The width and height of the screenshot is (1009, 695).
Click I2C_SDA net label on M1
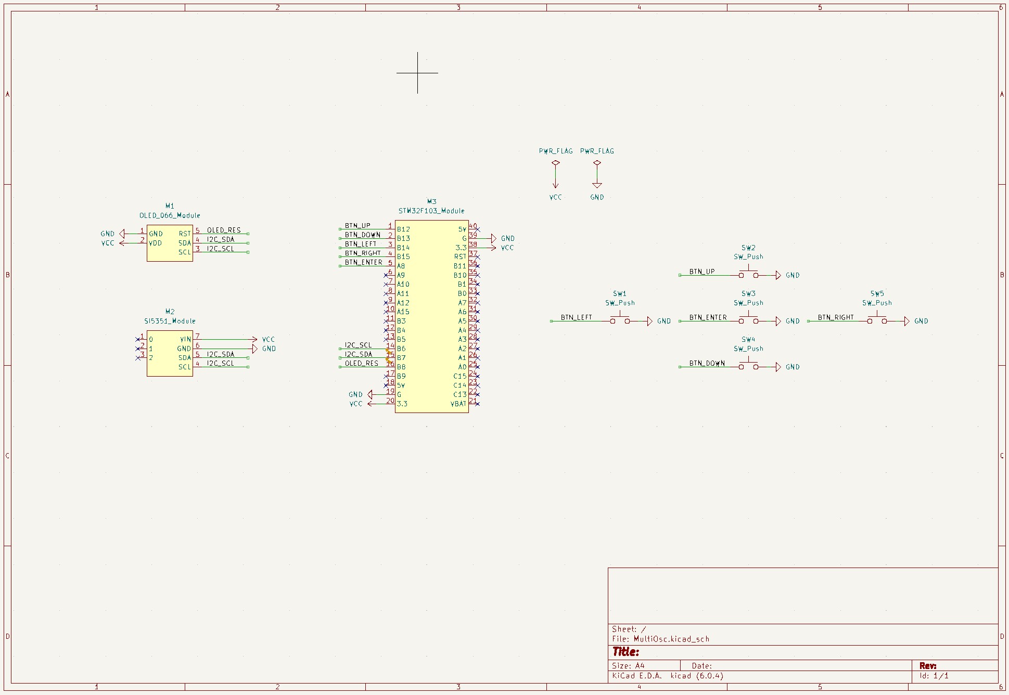tap(221, 239)
